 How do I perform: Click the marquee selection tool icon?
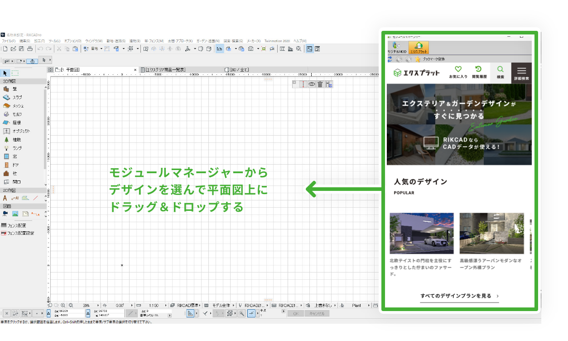(15, 73)
